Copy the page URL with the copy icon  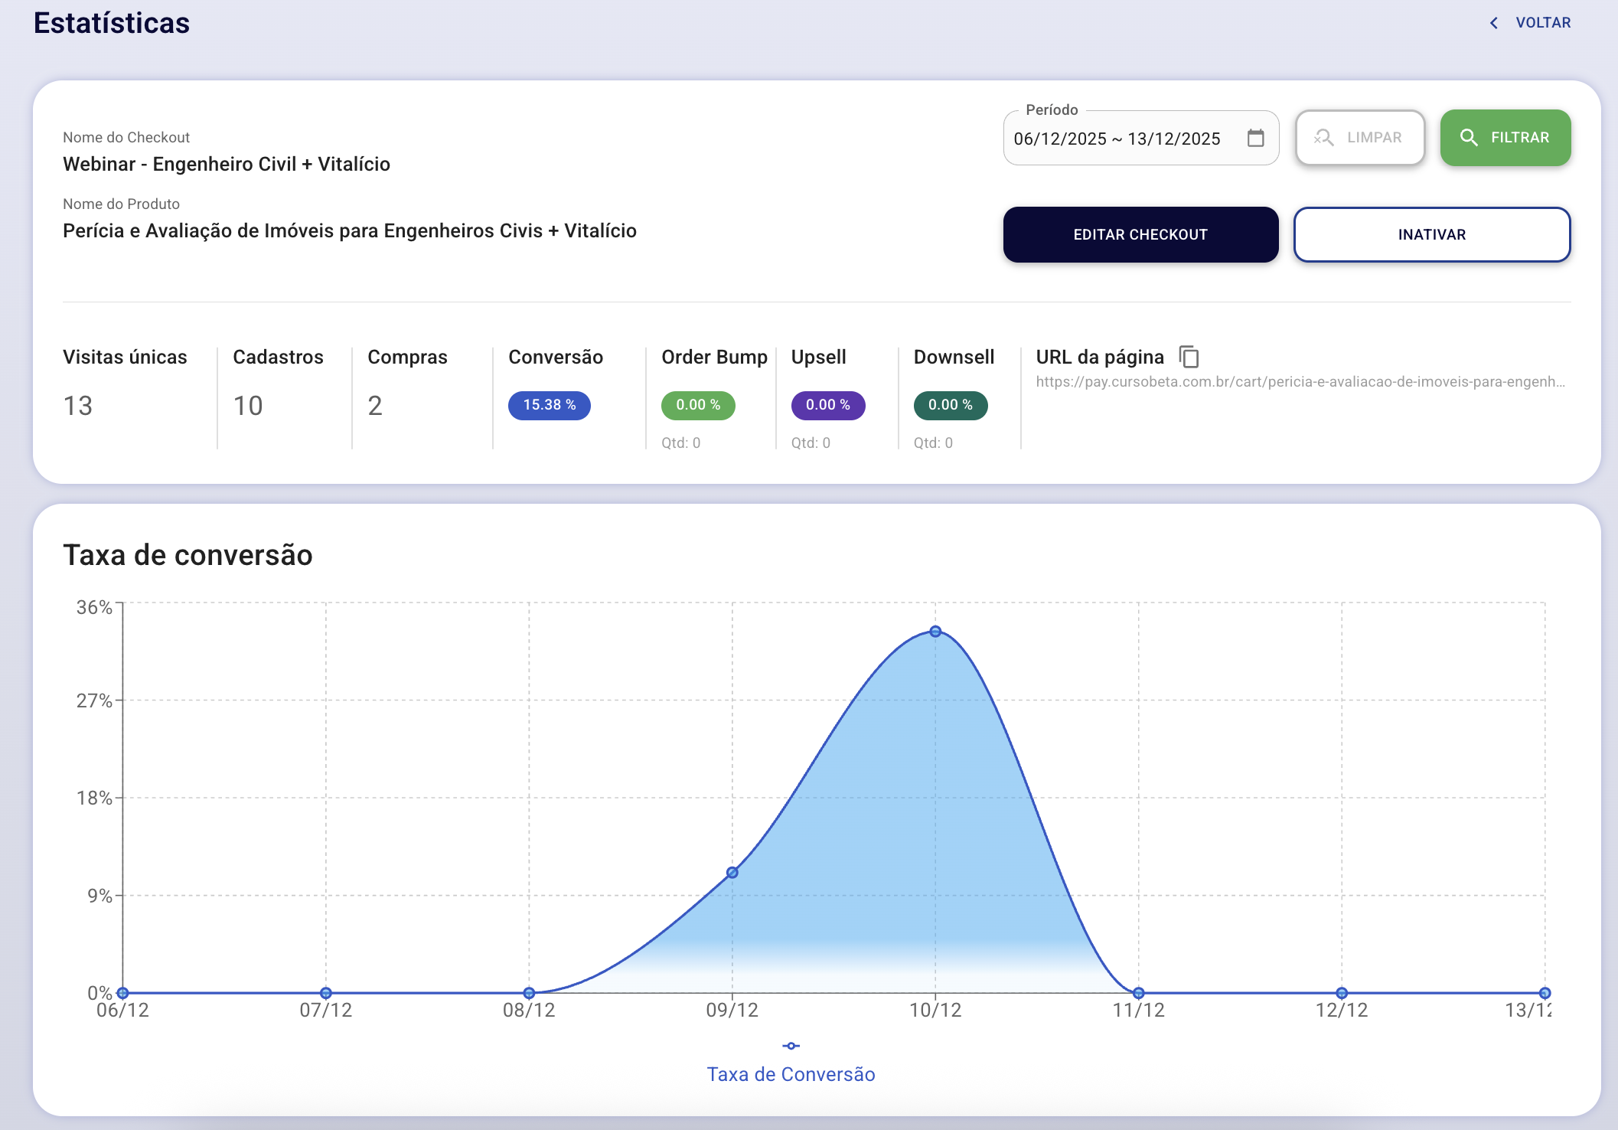1189,357
